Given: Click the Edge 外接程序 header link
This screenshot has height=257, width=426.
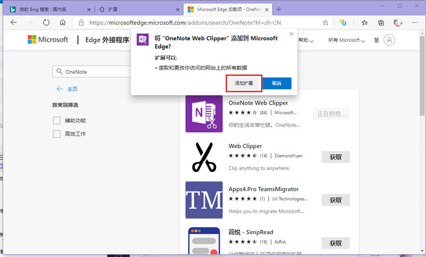Looking at the screenshot, I should click(107, 40).
